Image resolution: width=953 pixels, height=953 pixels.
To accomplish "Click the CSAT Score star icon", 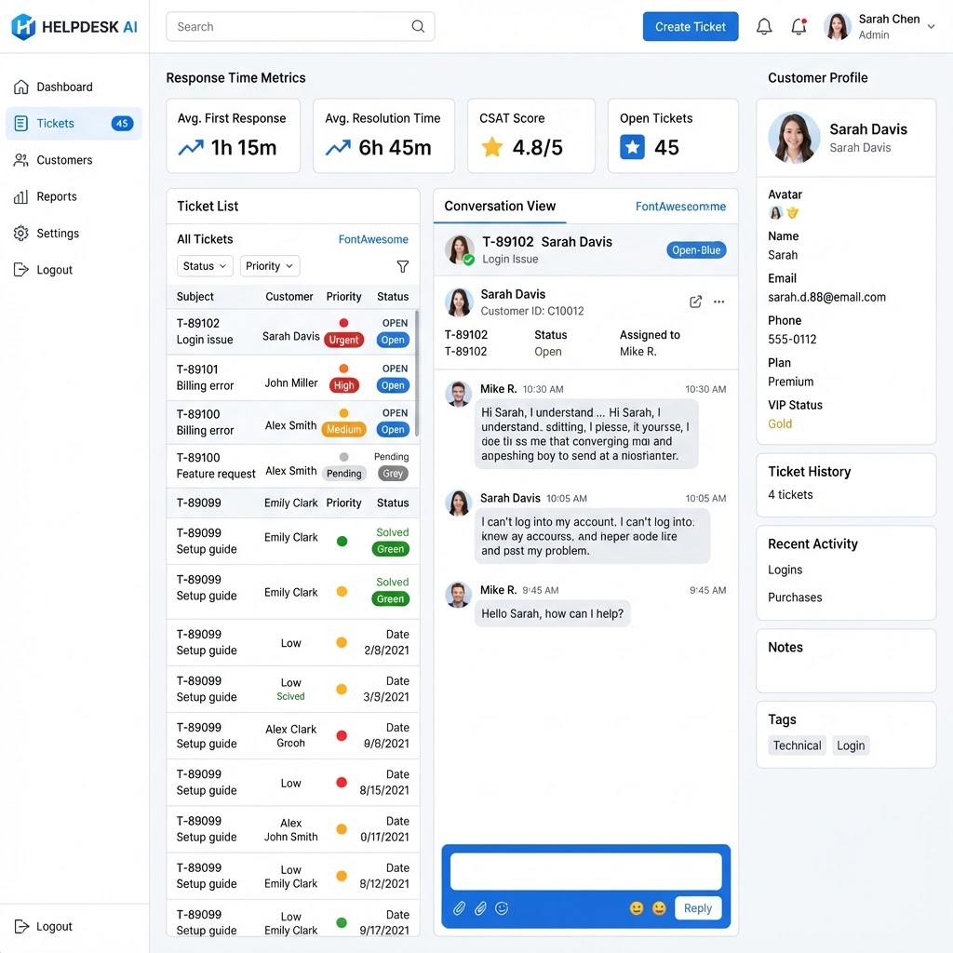I will tap(491, 147).
